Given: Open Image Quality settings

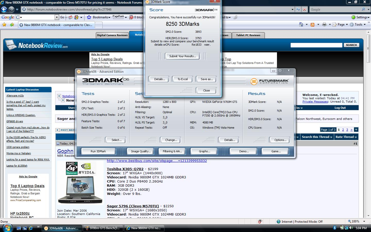Looking at the screenshot, I should (141, 151).
